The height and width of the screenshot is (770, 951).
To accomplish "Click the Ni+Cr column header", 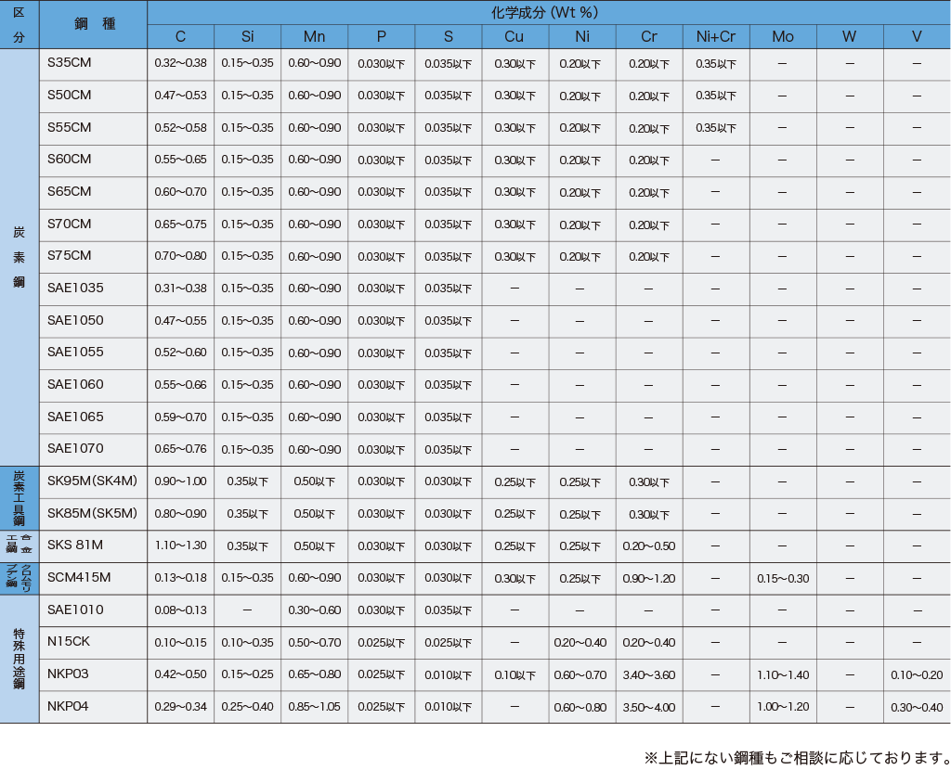I will [x=716, y=37].
